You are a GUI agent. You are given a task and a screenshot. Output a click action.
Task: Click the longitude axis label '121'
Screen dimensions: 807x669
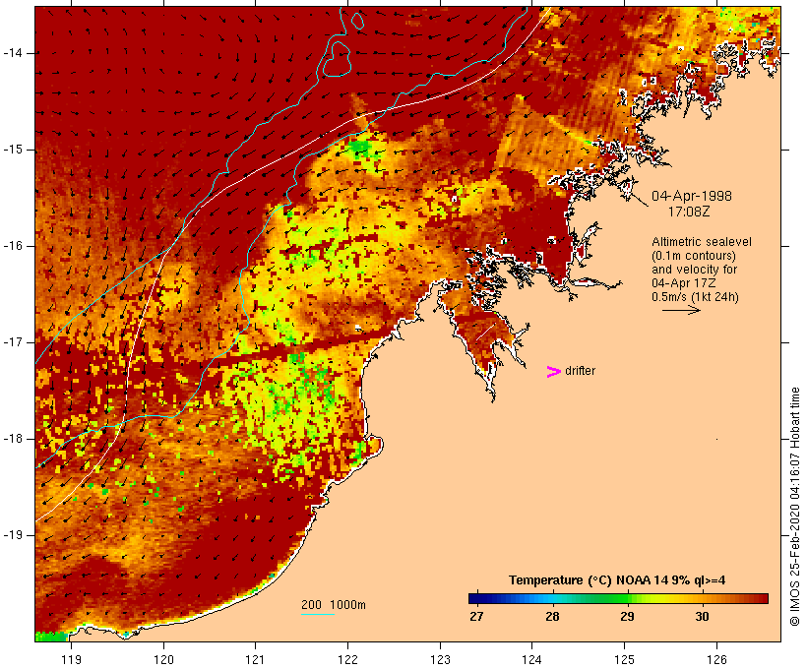tap(255, 659)
